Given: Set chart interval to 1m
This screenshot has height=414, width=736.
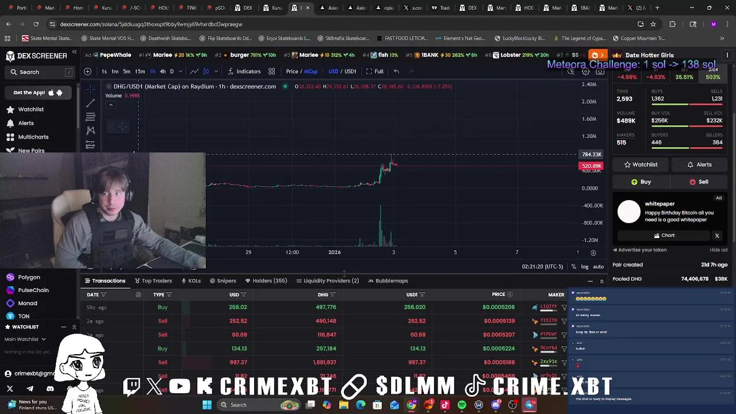Looking at the screenshot, I should [114, 71].
